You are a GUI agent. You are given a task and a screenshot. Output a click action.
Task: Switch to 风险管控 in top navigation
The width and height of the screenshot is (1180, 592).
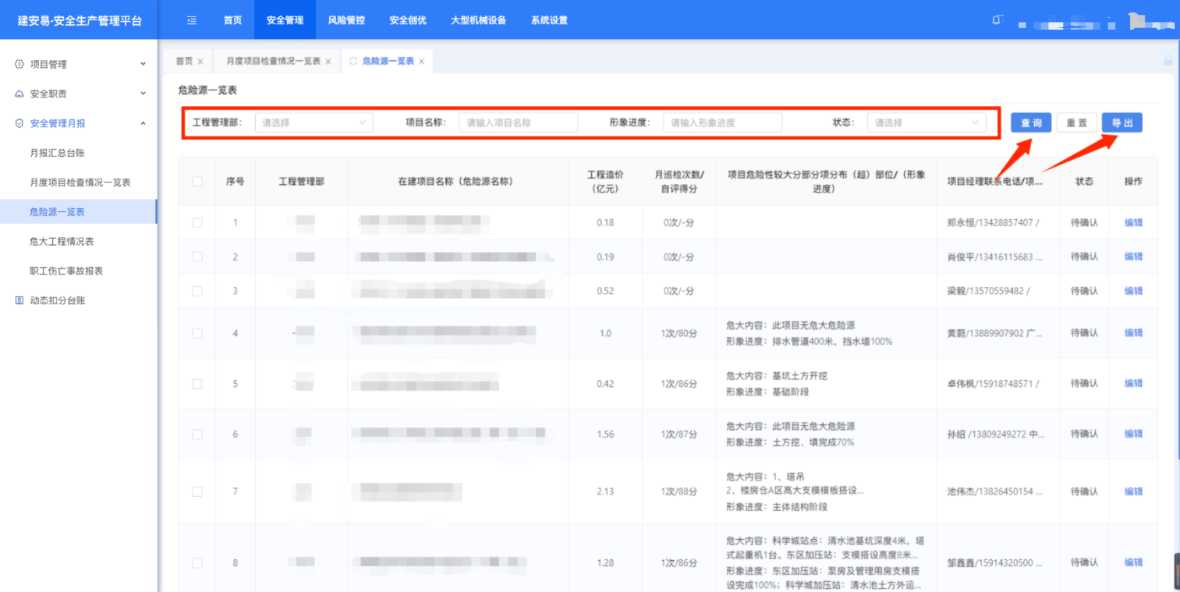click(x=346, y=20)
